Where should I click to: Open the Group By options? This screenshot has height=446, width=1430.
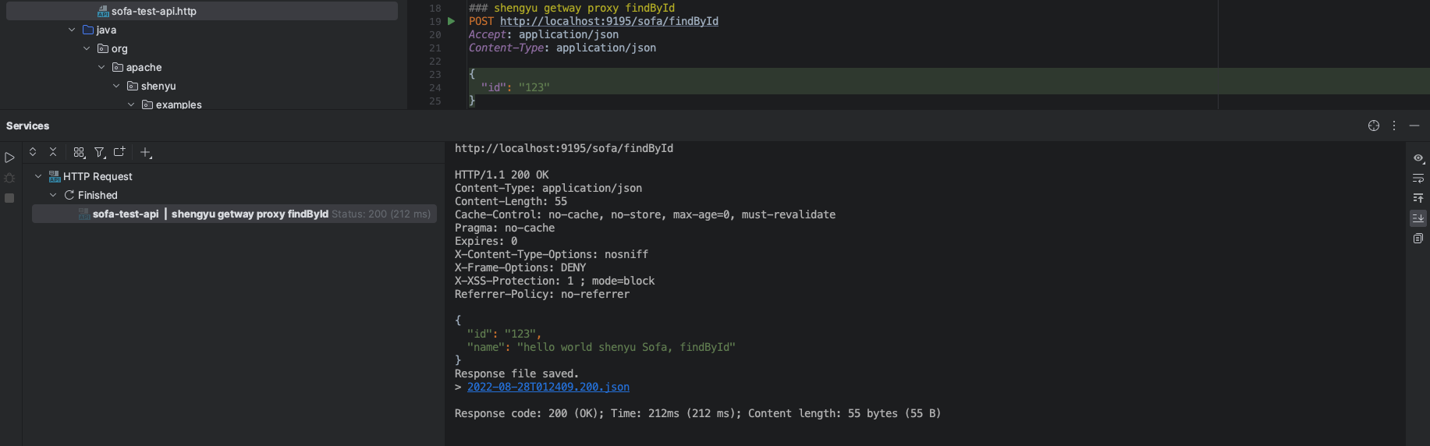(x=79, y=153)
